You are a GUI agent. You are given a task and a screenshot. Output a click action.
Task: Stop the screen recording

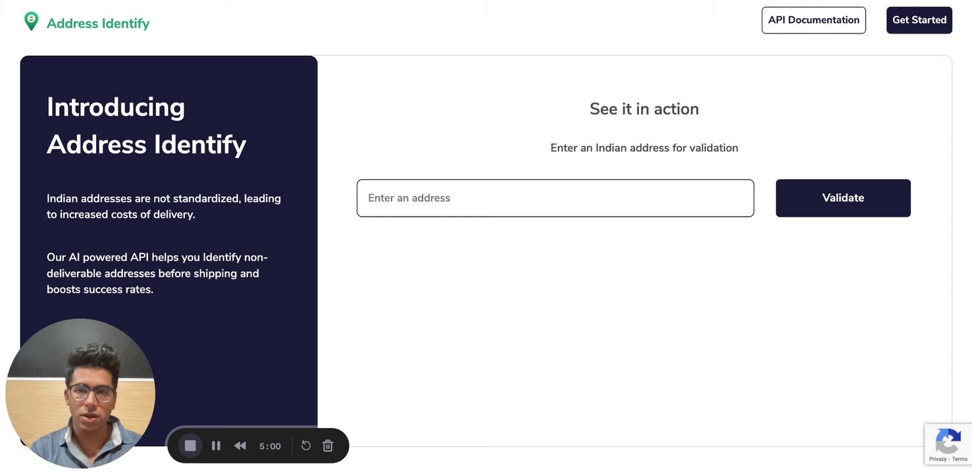[x=190, y=446]
